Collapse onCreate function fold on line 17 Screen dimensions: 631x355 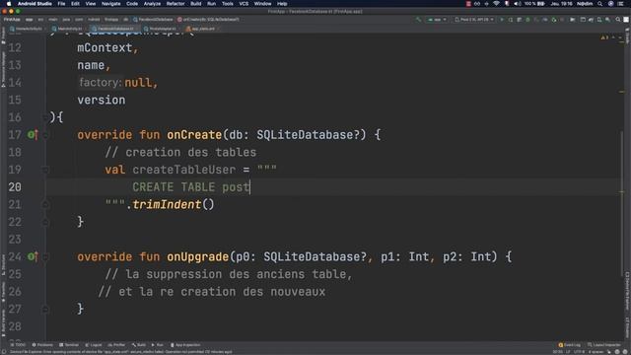tap(45, 135)
